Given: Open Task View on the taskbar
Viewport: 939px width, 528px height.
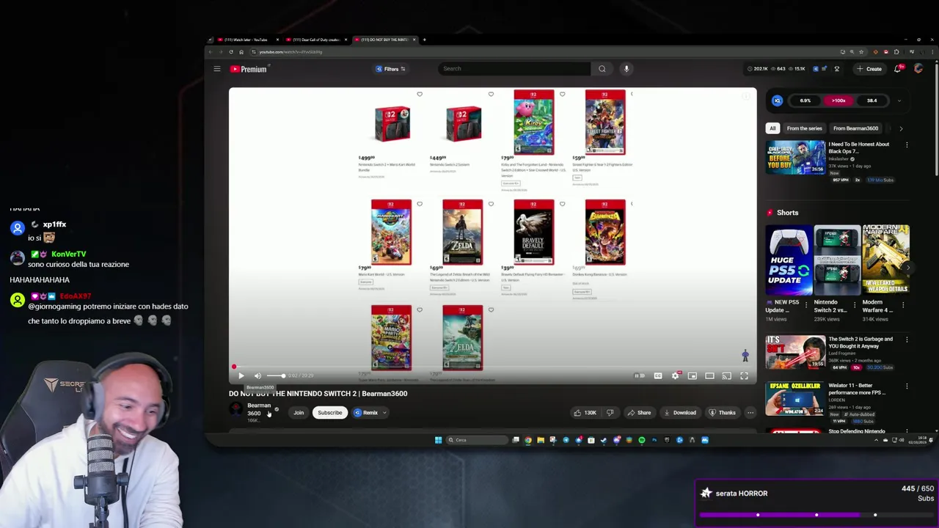Looking at the screenshot, I should tap(516, 440).
